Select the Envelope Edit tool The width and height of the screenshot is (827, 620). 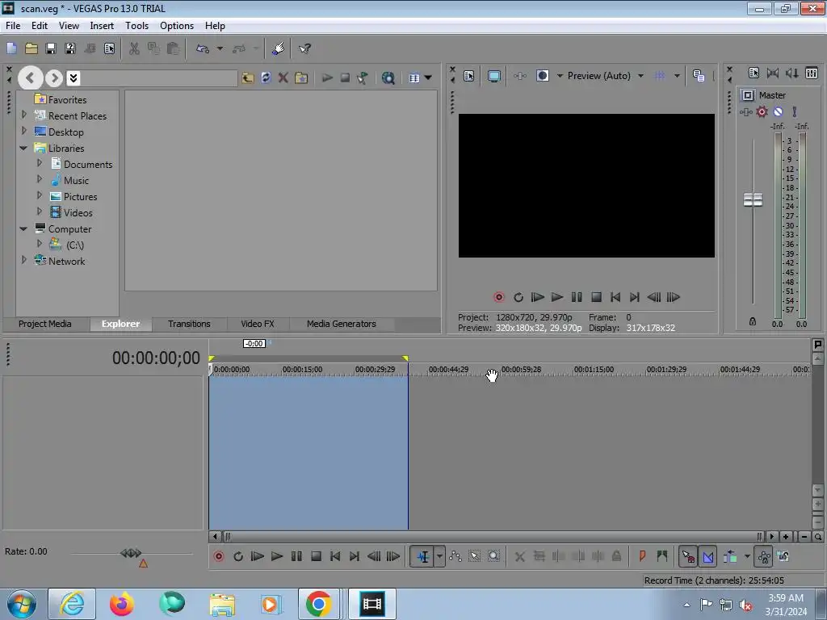455,556
